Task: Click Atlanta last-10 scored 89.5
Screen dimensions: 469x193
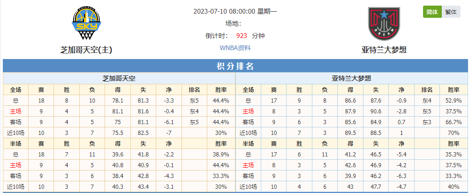Action: click(x=350, y=133)
